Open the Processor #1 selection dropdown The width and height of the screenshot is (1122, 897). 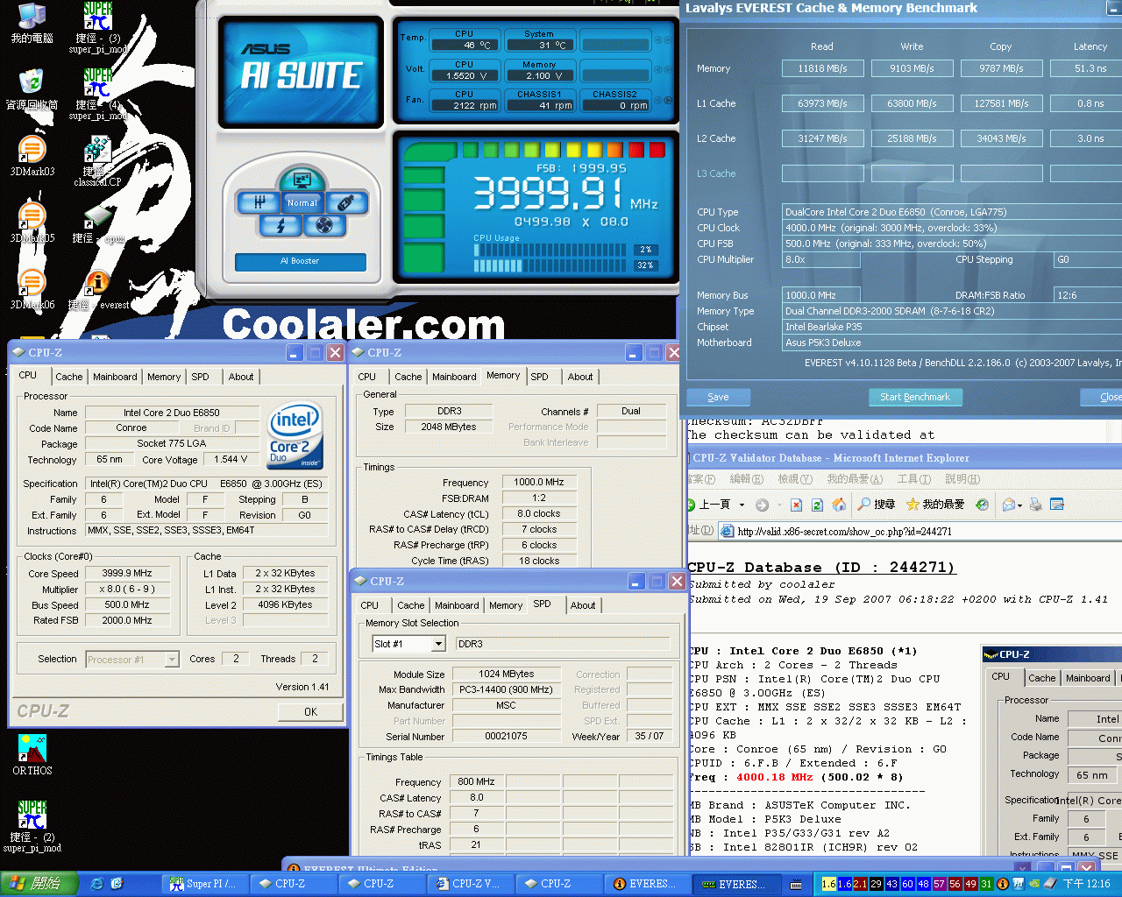(x=172, y=660)
